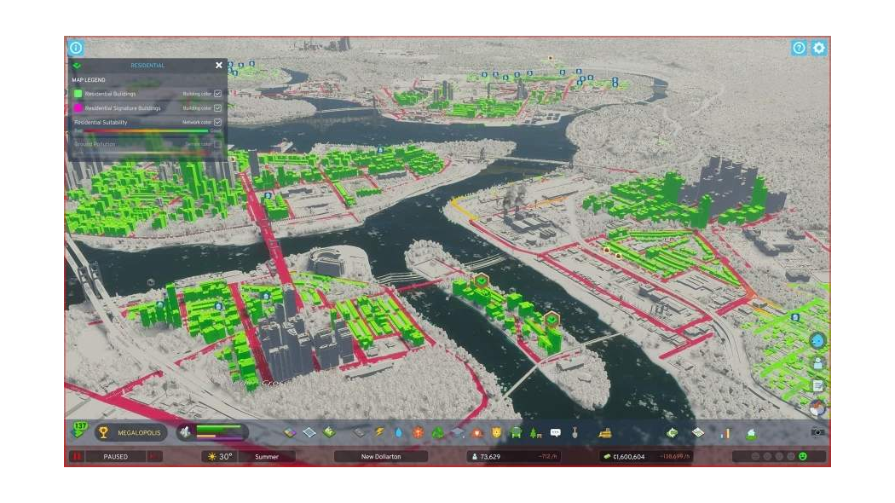Viewport: 895px width, 503px height.
Task: Open the Roads tool menu
Action: point(359,433)
